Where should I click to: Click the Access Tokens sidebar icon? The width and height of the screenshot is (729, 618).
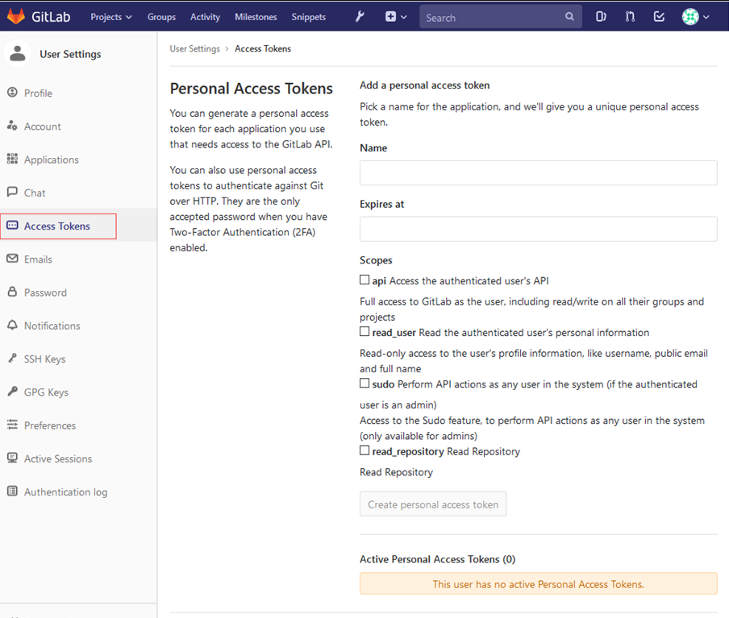coord(13,226)
